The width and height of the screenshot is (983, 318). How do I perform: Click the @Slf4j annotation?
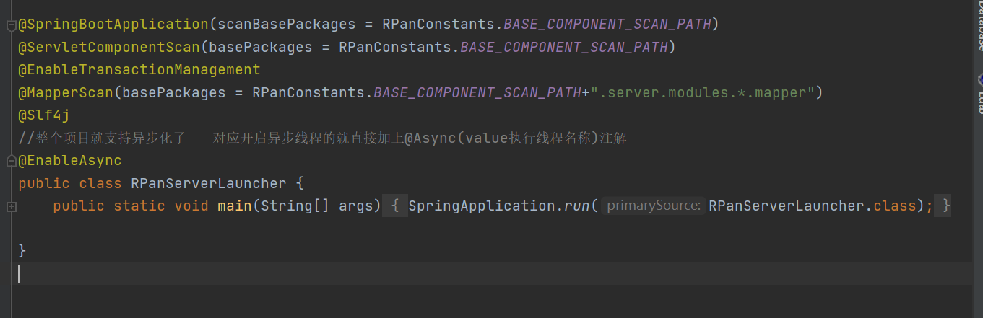(x=43, y=115)
